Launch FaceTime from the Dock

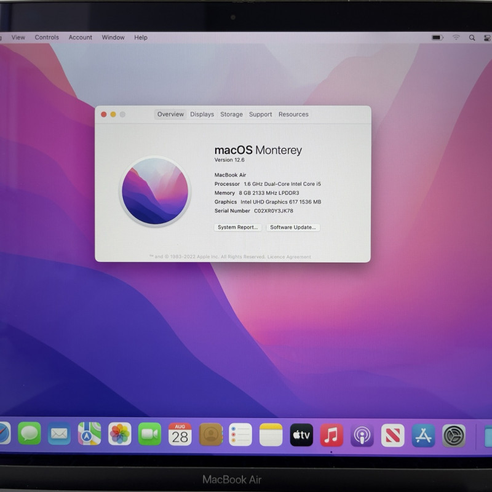pos(149,434)
